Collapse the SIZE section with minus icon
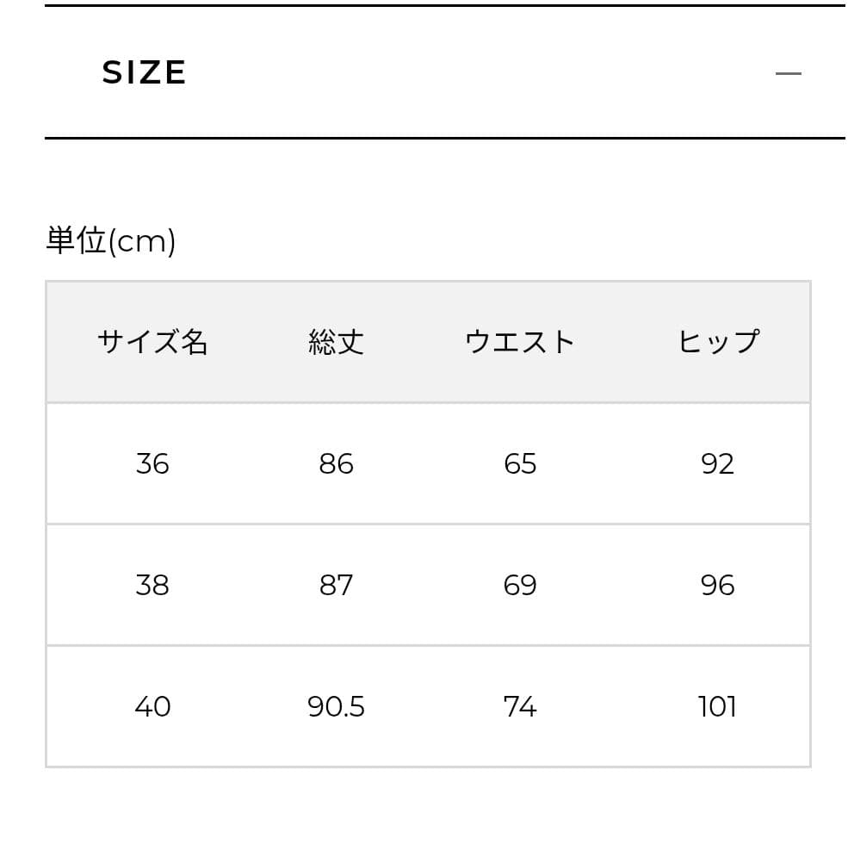The width and height of the screenshot is (848, 863). click(788, 73)
